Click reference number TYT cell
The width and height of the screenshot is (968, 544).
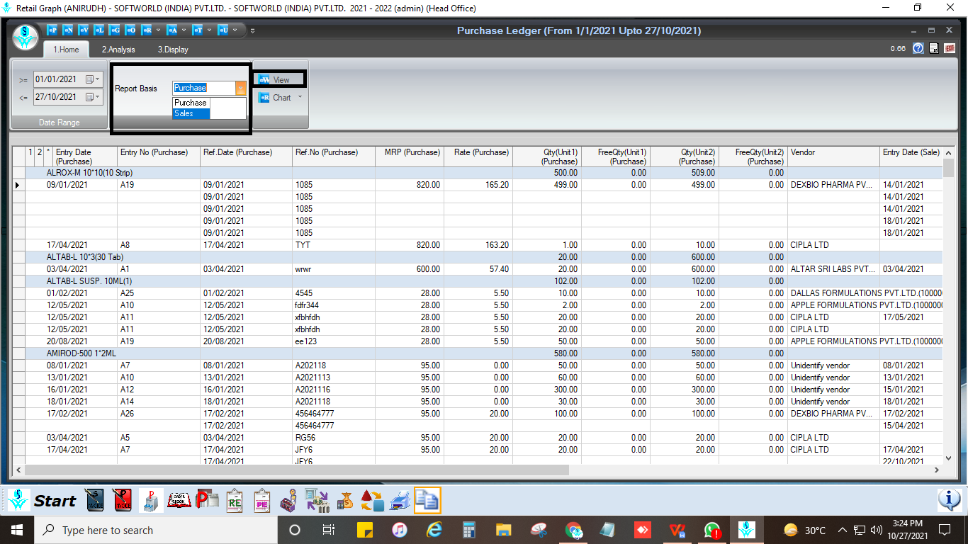coord(334,245)
